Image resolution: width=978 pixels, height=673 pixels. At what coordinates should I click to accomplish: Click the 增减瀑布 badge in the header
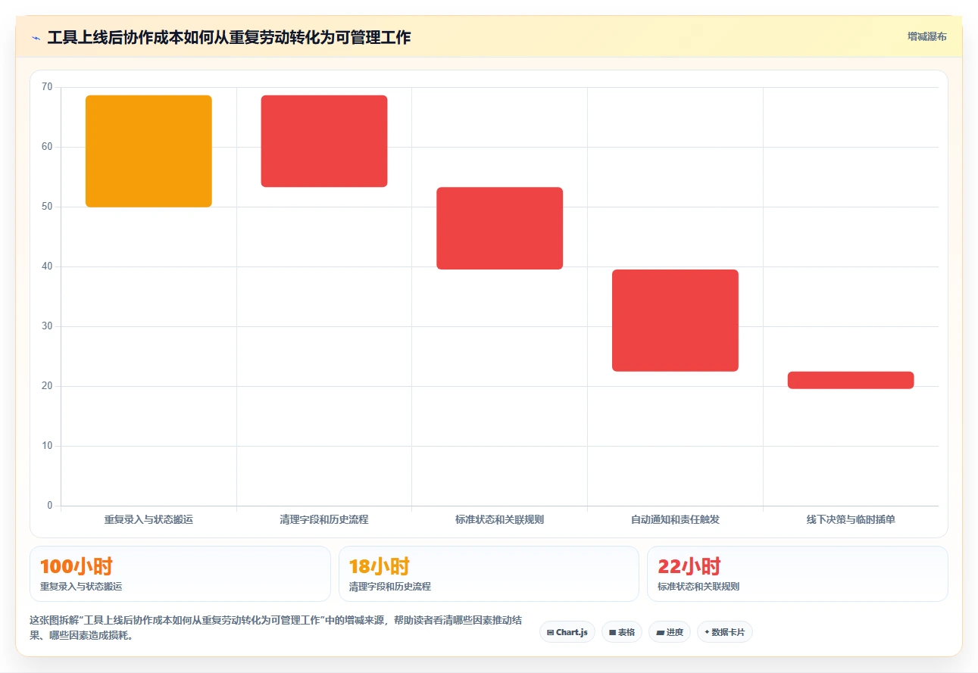point(926,36)
